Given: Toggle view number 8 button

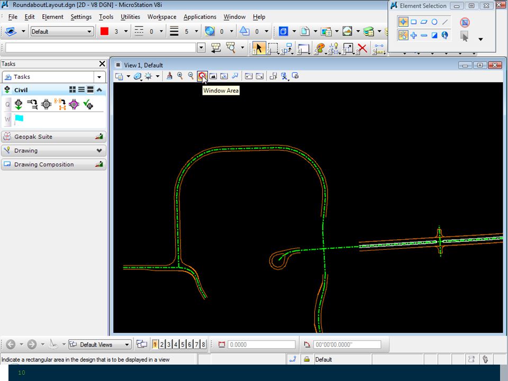Looking at the screenshot, I should point(203,344).
